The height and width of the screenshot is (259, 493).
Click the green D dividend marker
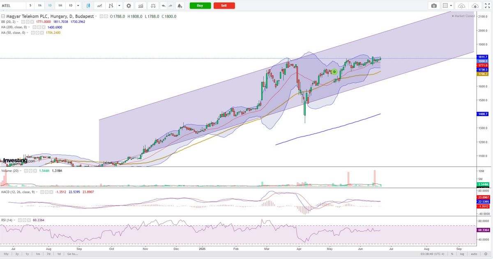(x=334, y=71)
